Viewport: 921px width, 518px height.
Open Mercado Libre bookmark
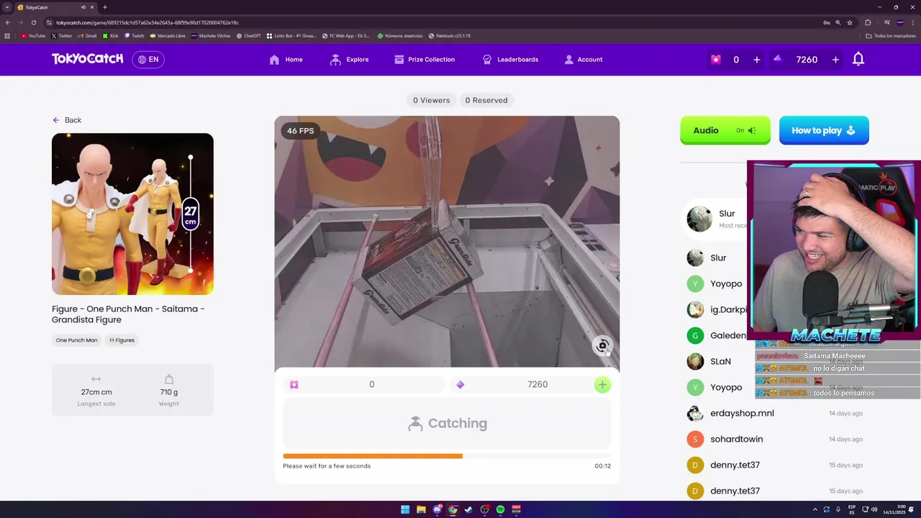[168, 35]
